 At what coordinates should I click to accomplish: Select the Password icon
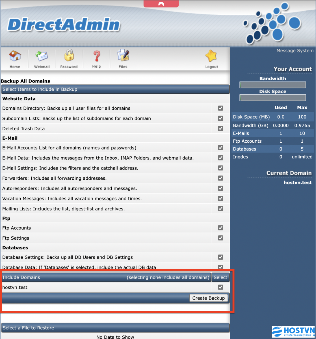69,58
